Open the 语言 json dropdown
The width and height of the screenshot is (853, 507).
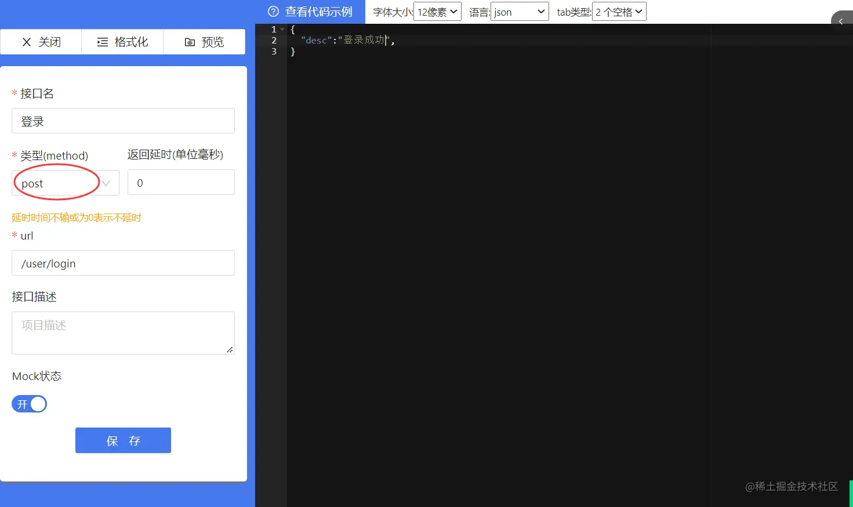click(520, 12)
